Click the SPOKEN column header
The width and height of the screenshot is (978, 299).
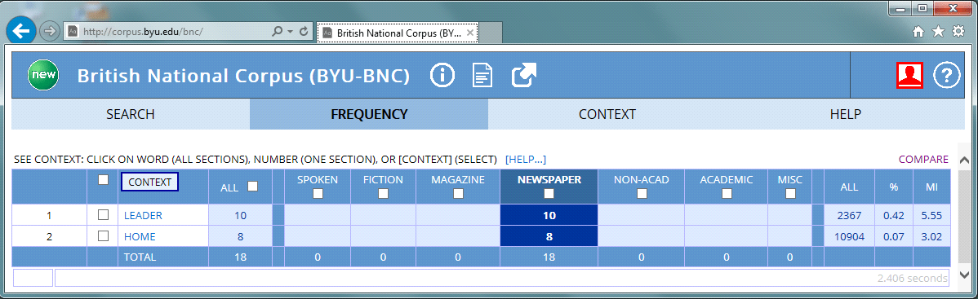click(x=318, y=180)
